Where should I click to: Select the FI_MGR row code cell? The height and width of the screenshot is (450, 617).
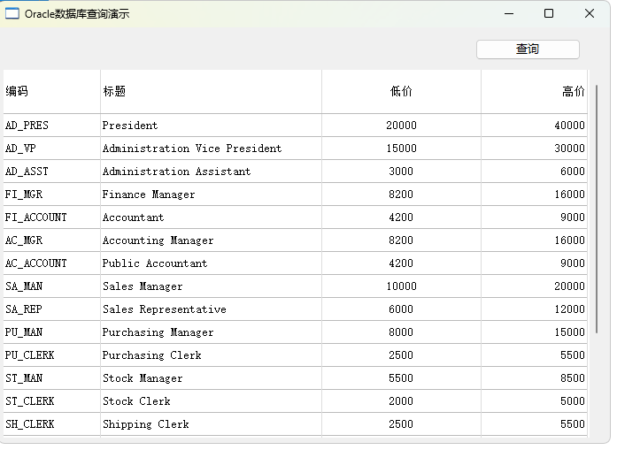[52, 194]
